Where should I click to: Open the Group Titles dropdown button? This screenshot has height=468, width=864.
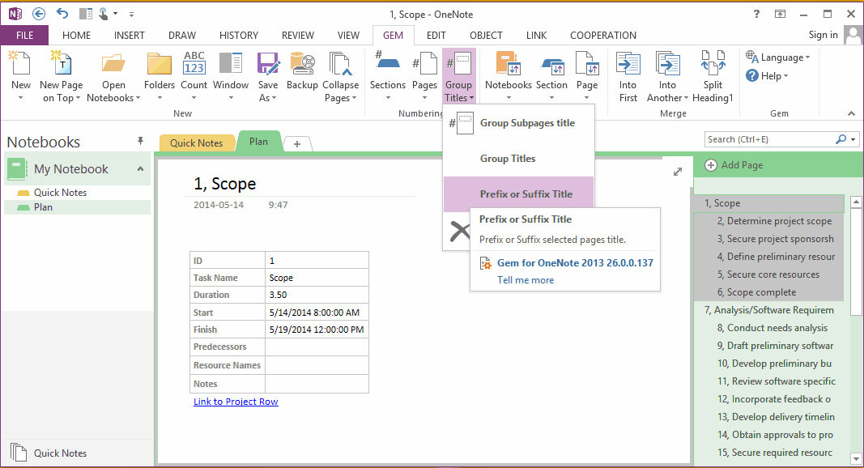click(x=458, y=77)
